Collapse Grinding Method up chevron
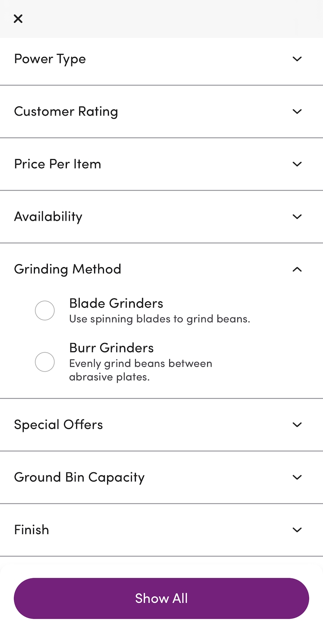This screenshot has width=323, height=644. click(297, 269)
